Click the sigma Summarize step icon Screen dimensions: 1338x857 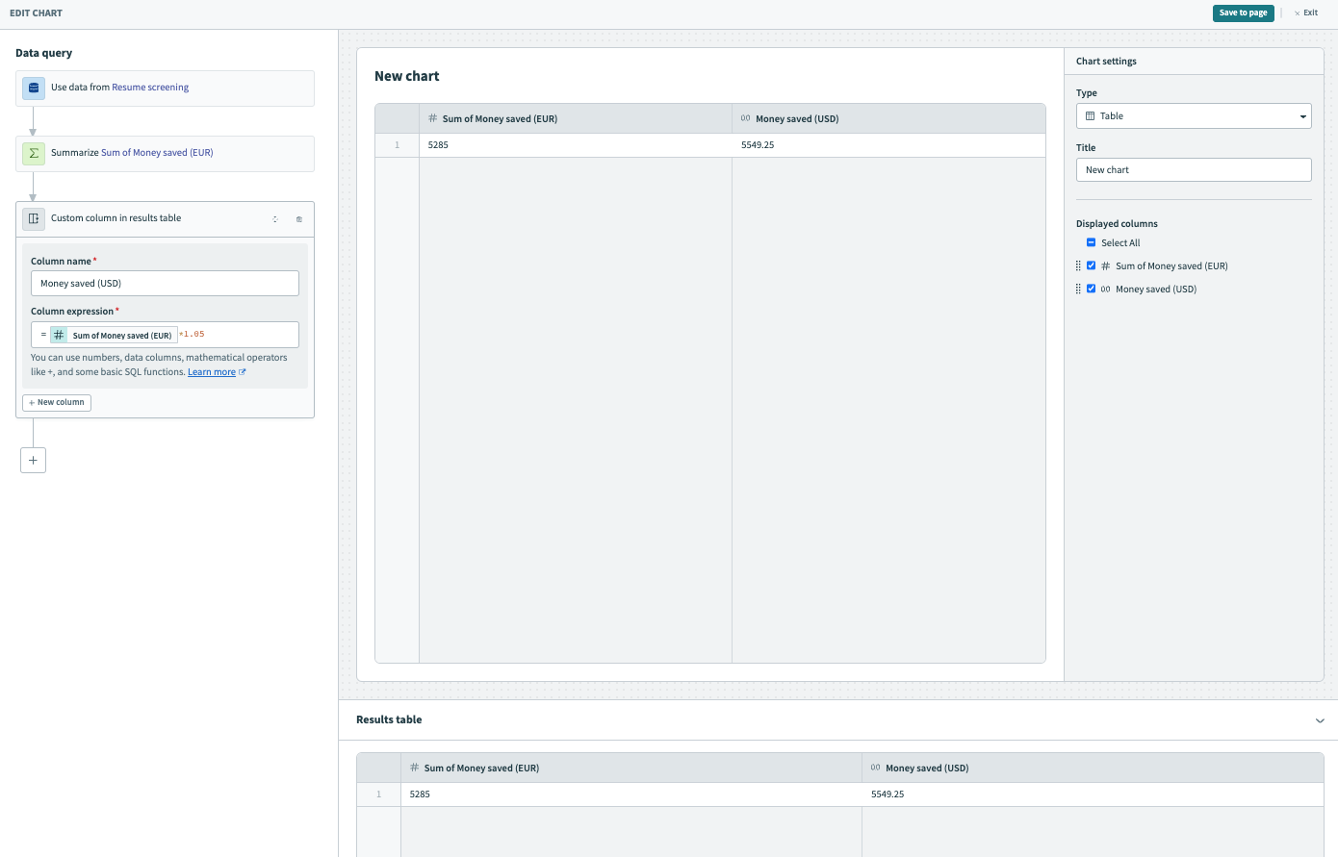point(34,153)
